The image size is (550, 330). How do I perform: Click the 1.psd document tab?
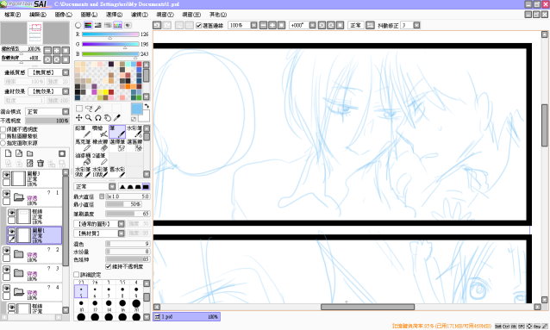click(186, 317)
